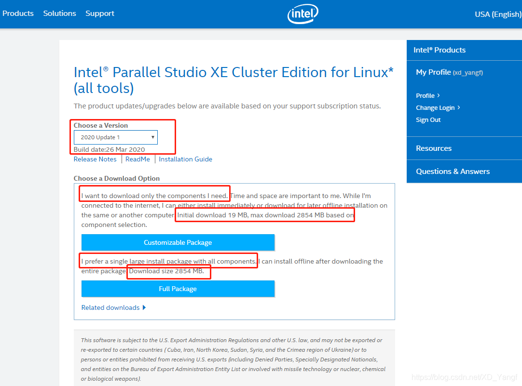Open the version dropdown showing 2020 Update 1
Viewport: 522px width, 386px height.
click(115, 137)
